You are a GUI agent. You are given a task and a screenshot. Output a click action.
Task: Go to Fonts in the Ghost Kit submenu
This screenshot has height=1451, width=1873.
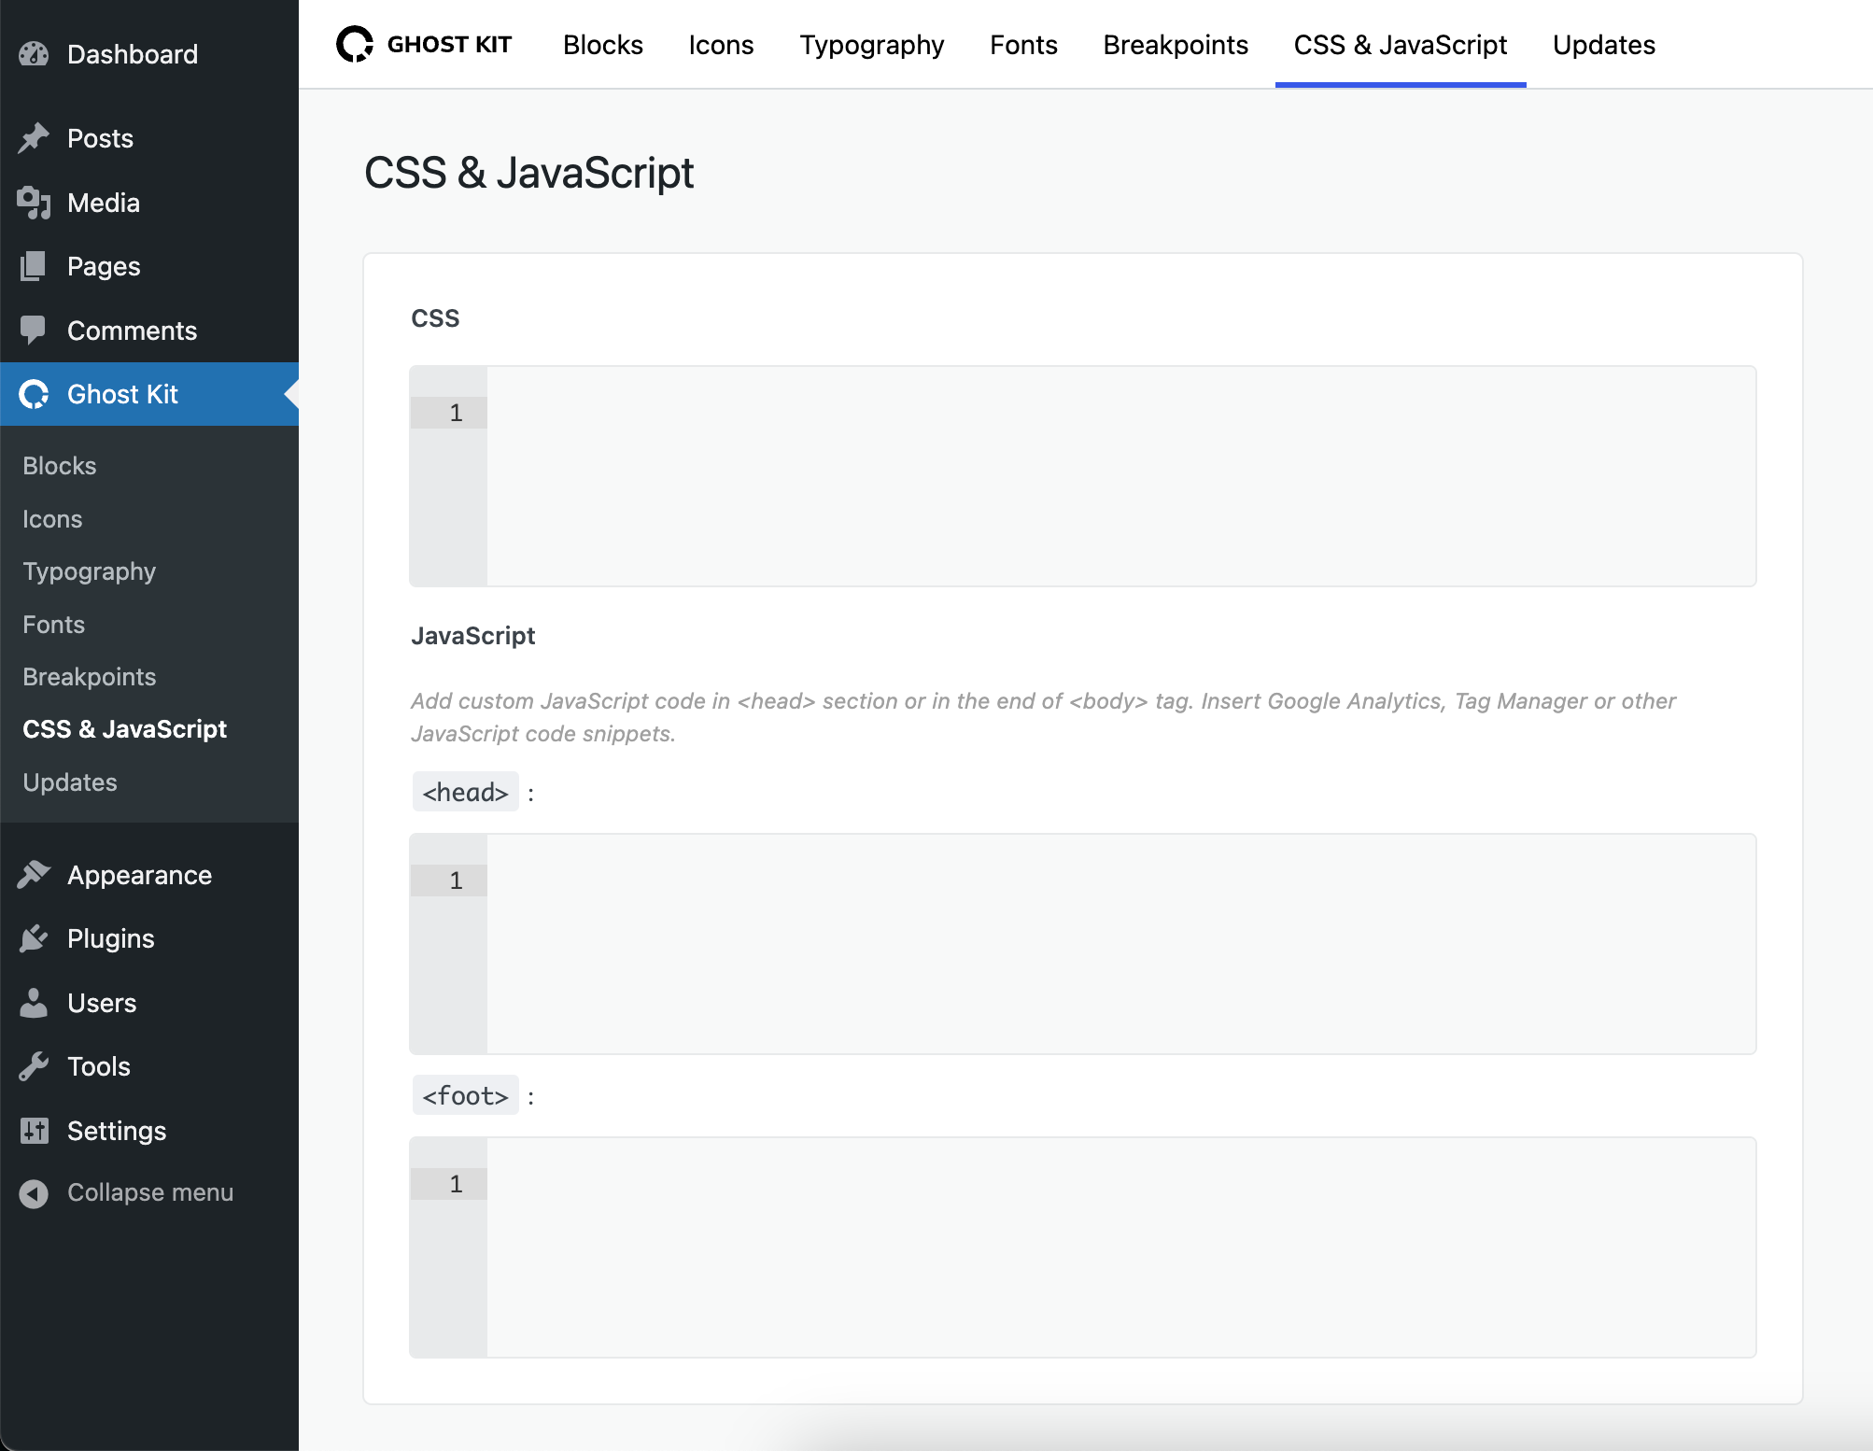pos(52,624)
